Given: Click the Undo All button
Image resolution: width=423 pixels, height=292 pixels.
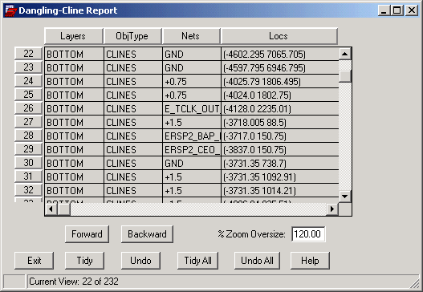Looking at the screenshot, I should (257, 261).
